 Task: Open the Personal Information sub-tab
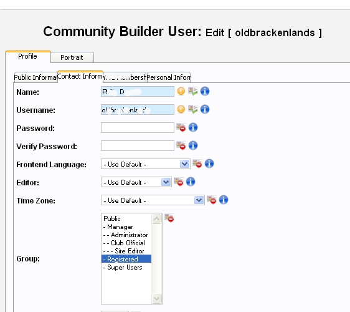click(x=169, y=77)
